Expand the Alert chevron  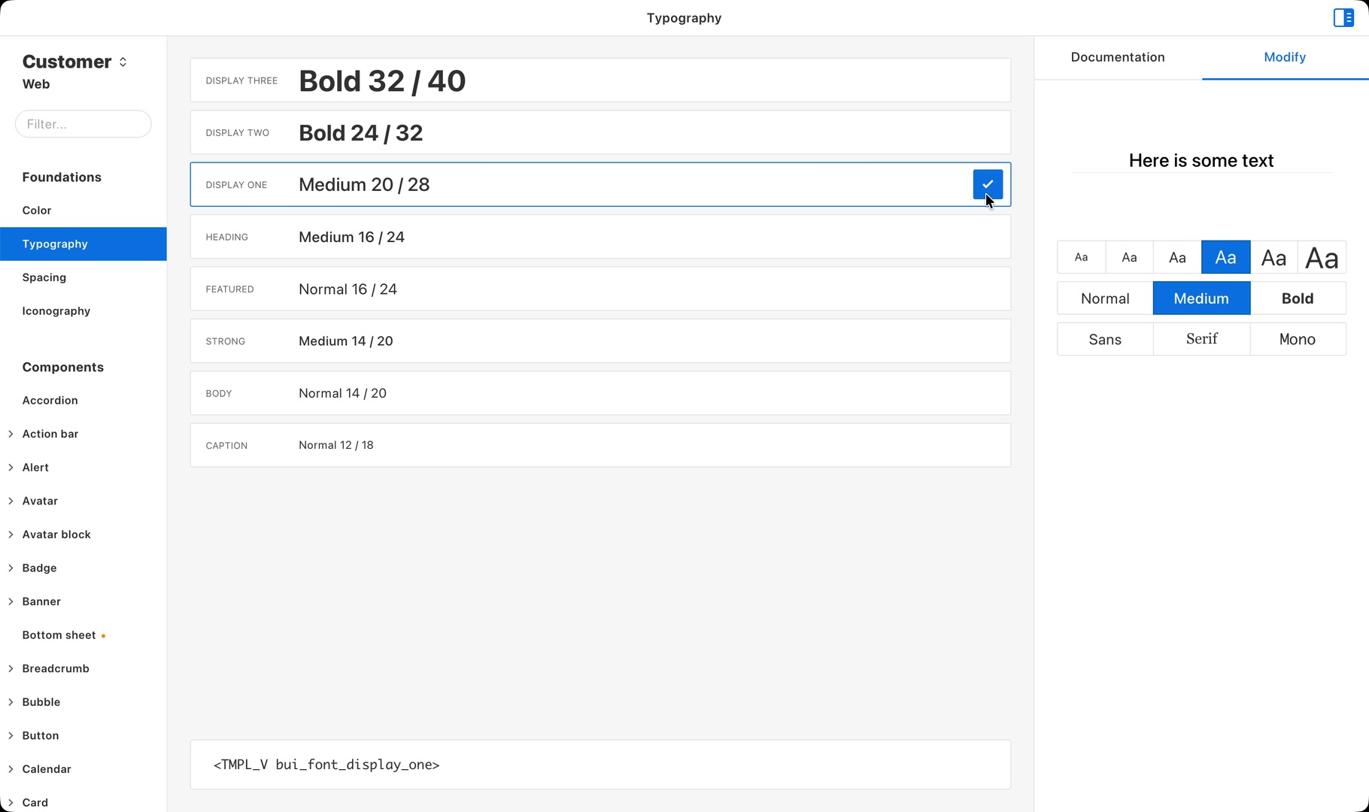click(x=11, y=468)
